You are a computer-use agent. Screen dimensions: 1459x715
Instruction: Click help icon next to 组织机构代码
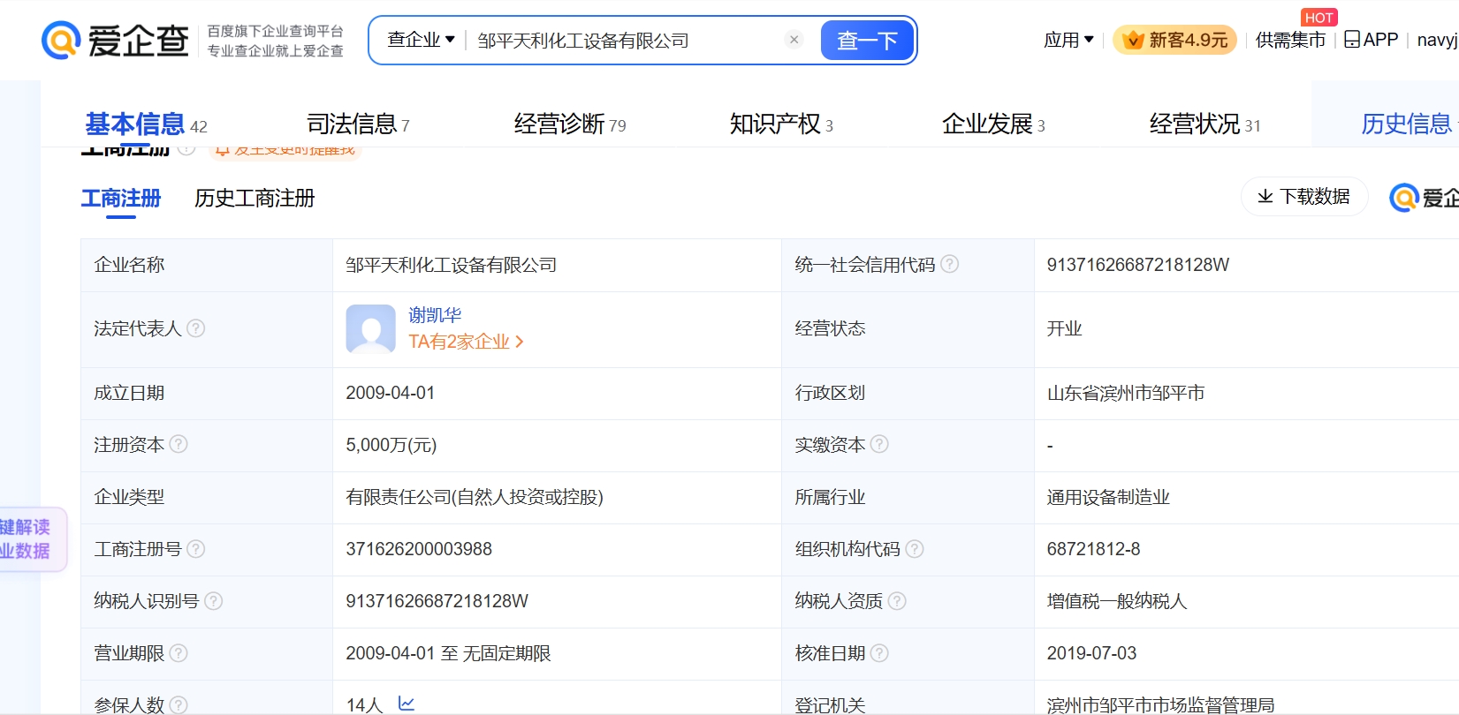[915, 549]
